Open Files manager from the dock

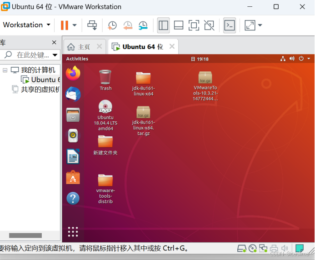pos(73,115)
